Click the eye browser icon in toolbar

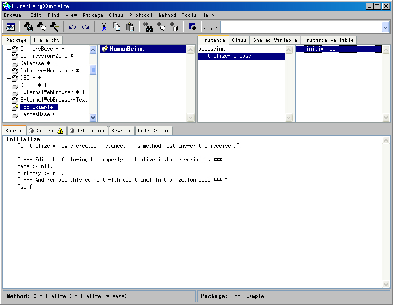click(x=10, y=27)
